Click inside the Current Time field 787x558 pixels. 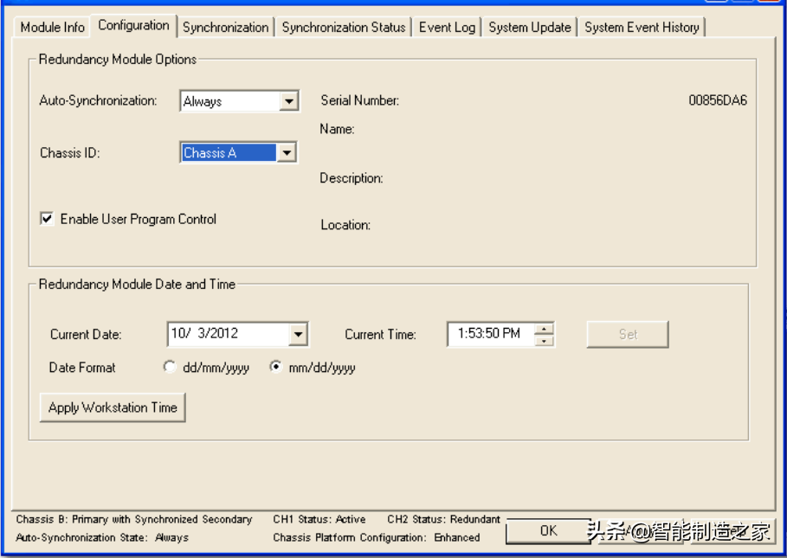pos(489,334)
